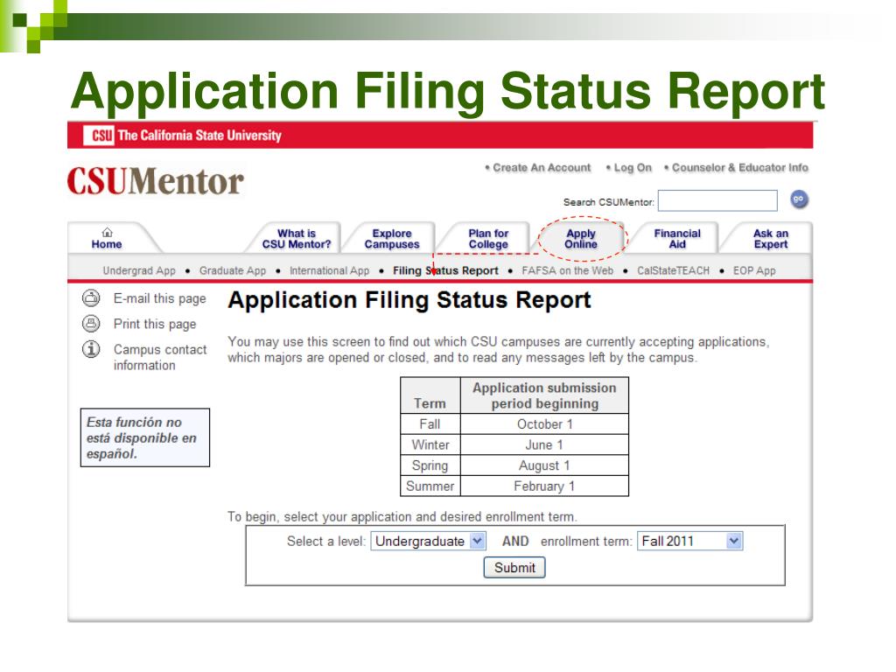Click the Term column header
This screenshot has width=896, height=672.
point(430,395)
